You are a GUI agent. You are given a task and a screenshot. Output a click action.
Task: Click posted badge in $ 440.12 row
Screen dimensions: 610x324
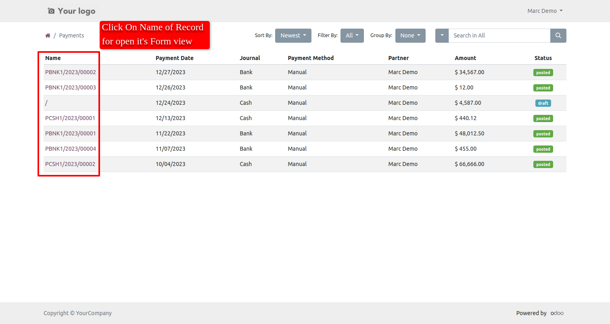pos(543,118)
